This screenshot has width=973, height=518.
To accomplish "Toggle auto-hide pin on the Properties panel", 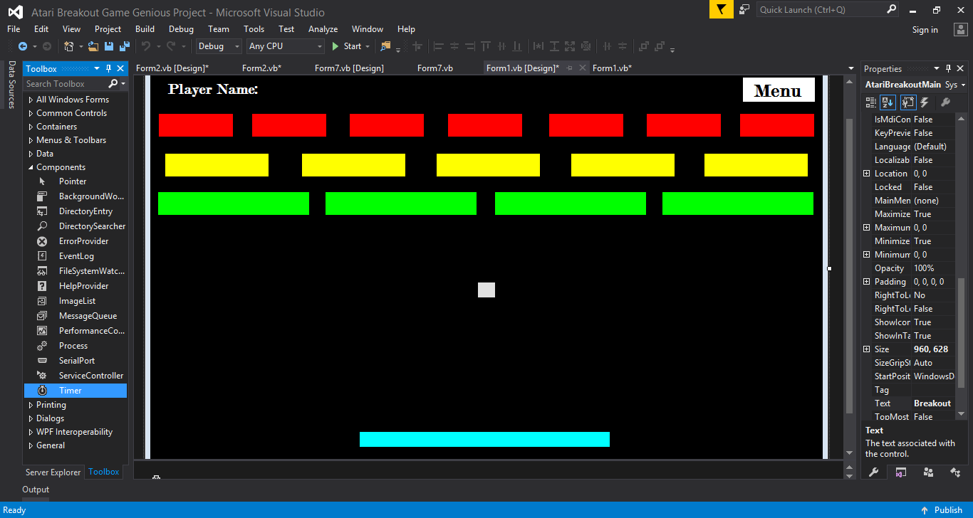I will click(x=949, y=69).
